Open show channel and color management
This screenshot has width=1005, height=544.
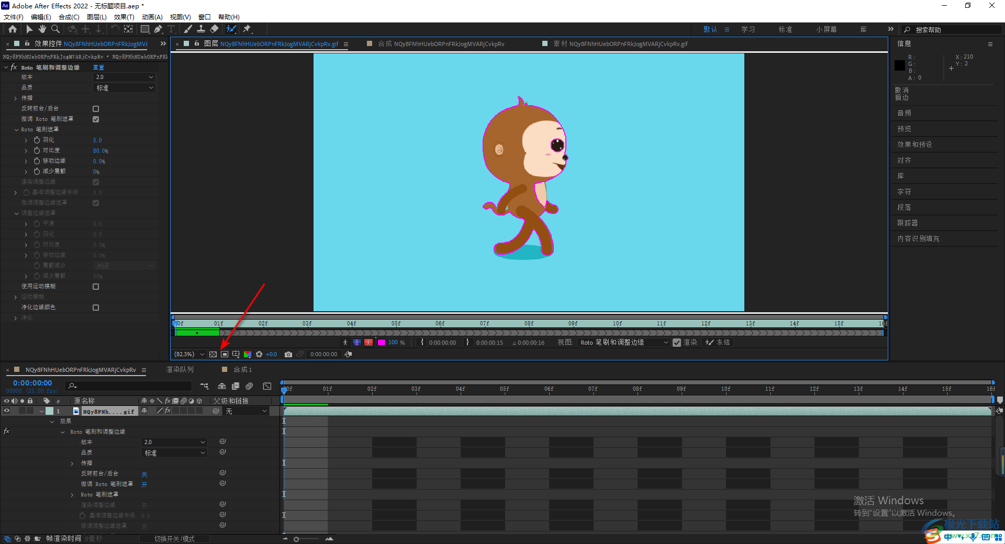[x=248, y=355]
